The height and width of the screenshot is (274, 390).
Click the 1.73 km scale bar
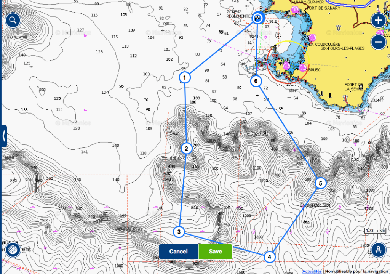coord(374,231)
